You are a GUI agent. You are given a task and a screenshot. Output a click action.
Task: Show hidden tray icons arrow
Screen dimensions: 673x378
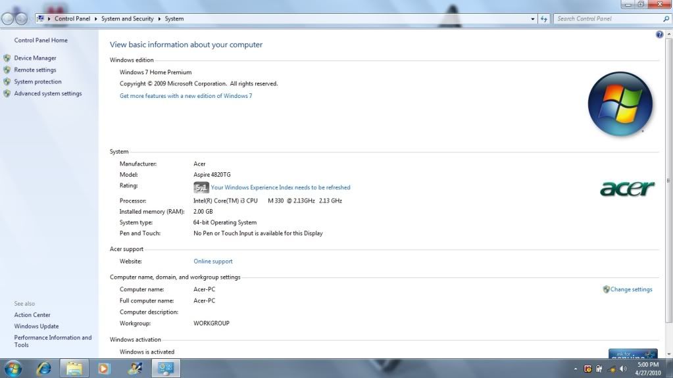[x=576, y=369]
